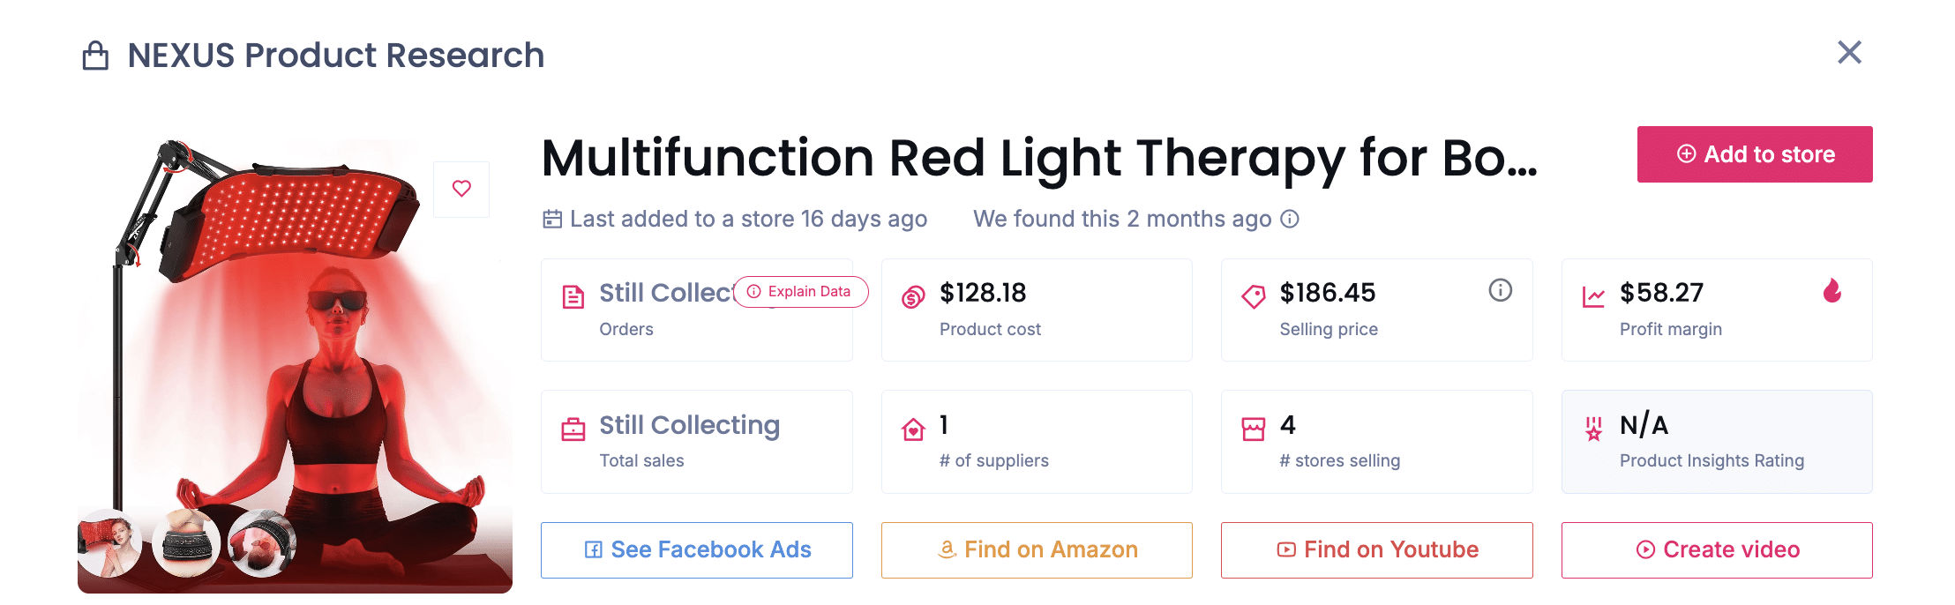Click the flame icon in Profit margin card

point(1832,291)
